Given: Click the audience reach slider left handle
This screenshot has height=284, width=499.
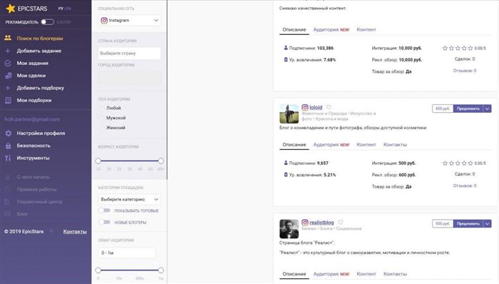Looking at the screenshot, I should point(98,270).
